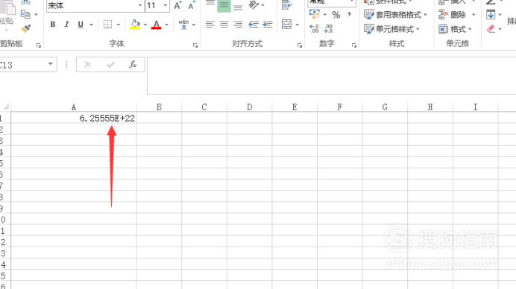
Task: Decrease indent icon
Action: click(254, 25)
